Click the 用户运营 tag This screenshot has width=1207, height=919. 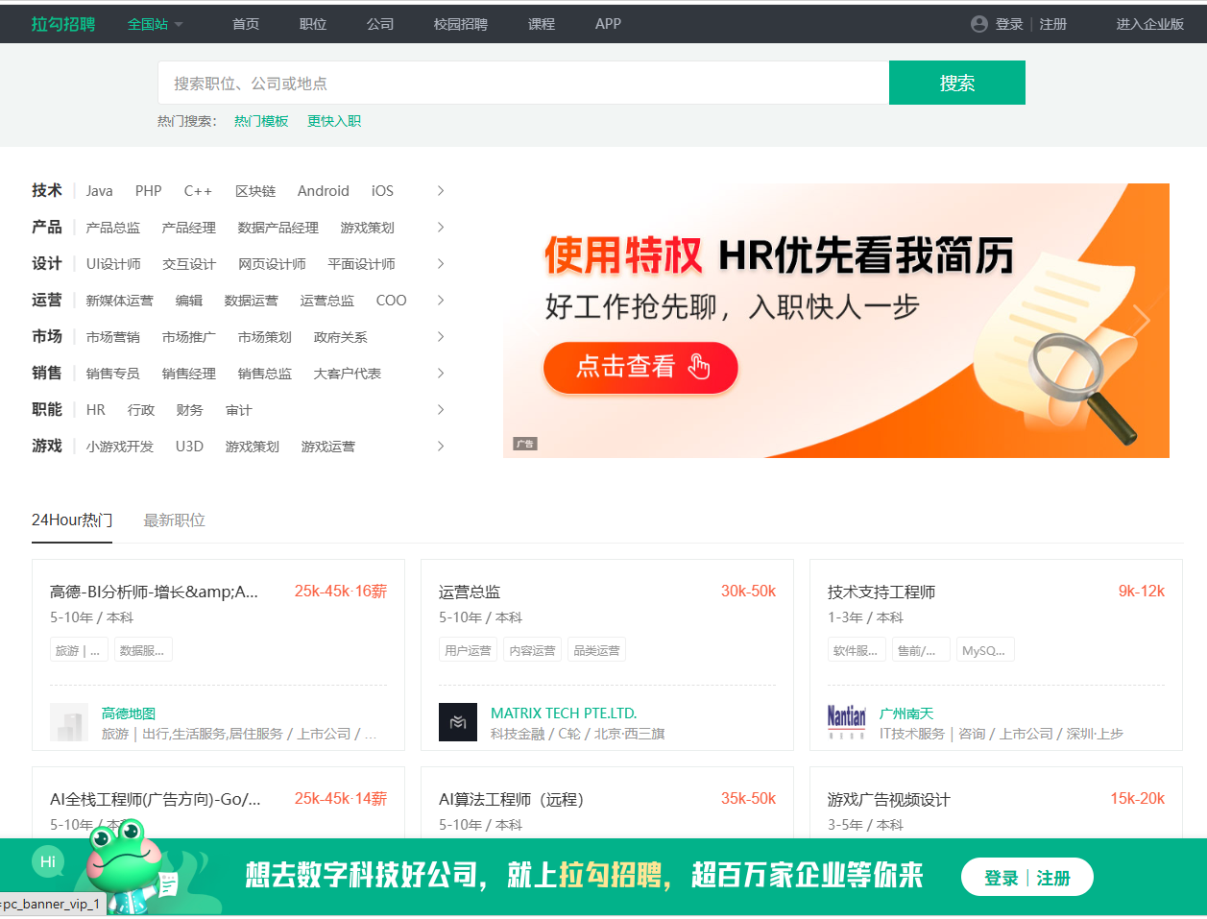point(468,650)
